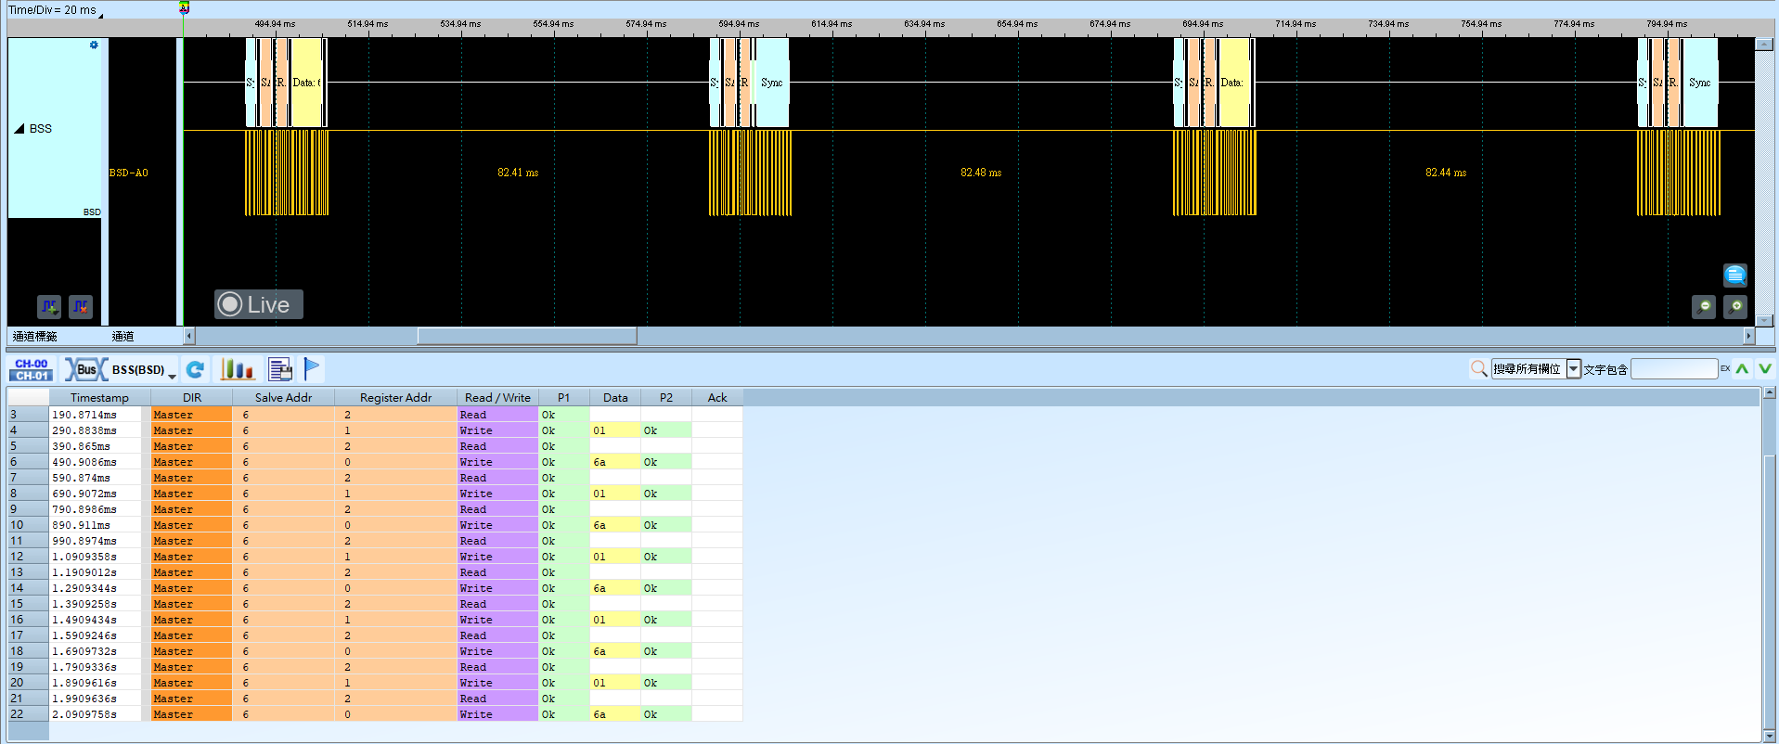This screenshot has height=744, width=1779.
Task: Jump to next search result (green down arrow)
Action: pos(1765,368)
